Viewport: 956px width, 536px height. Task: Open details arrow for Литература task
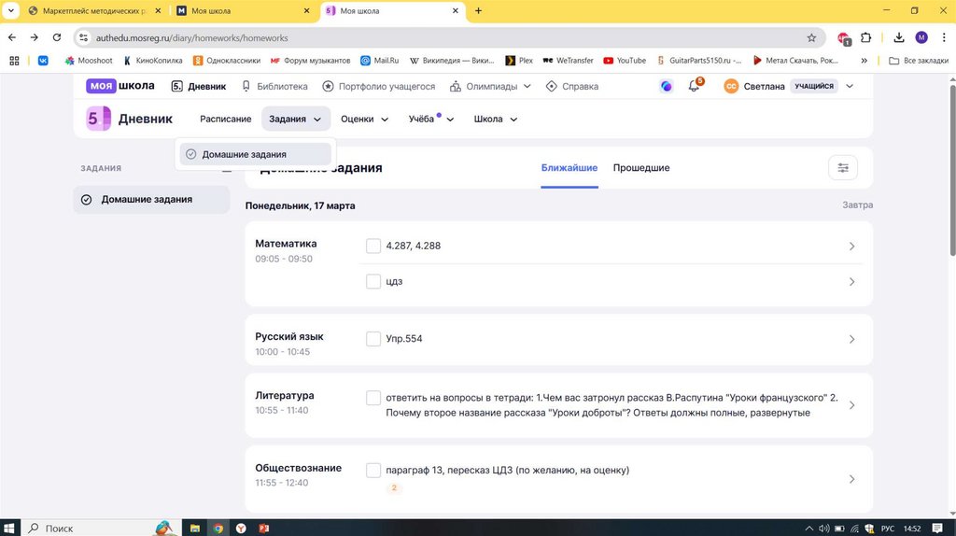[x=851, y=405]
